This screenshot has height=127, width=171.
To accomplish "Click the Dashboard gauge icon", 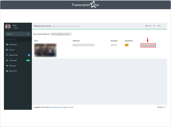I will click(x=7, y=45).
